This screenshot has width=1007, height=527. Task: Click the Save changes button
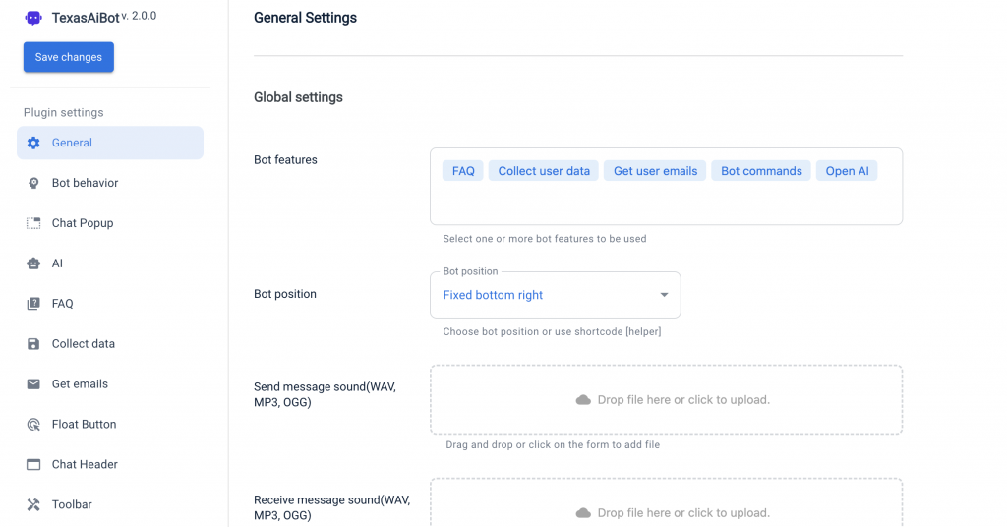point(69,57)
